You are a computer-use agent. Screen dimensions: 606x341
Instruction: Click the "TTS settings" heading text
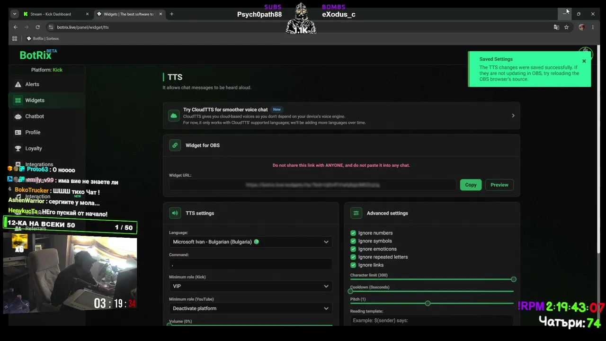click(200, 213)
